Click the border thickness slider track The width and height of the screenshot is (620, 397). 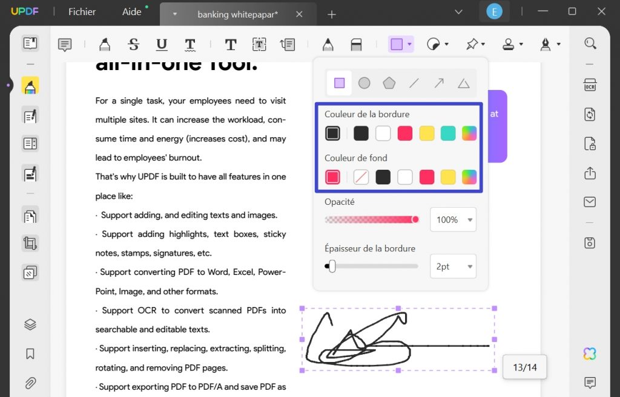point(371,266)
